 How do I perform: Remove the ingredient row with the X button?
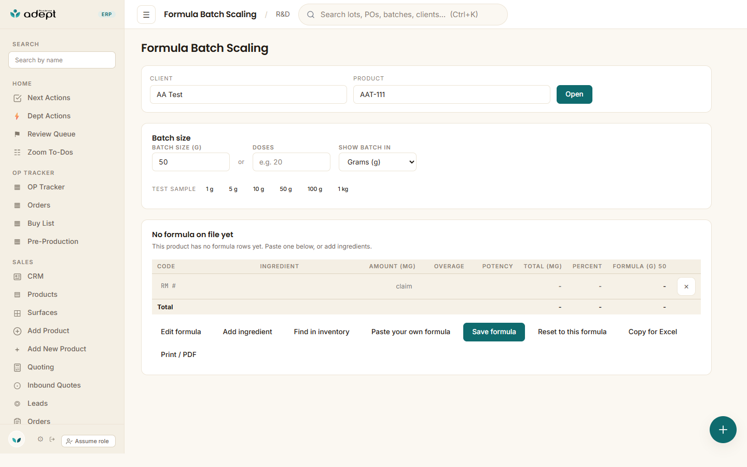686,286
